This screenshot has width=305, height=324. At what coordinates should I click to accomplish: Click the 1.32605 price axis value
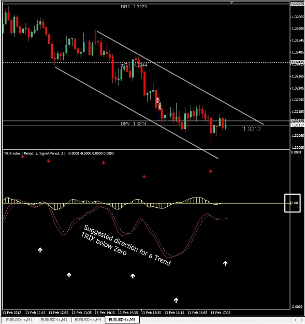[x=298, y=29]
